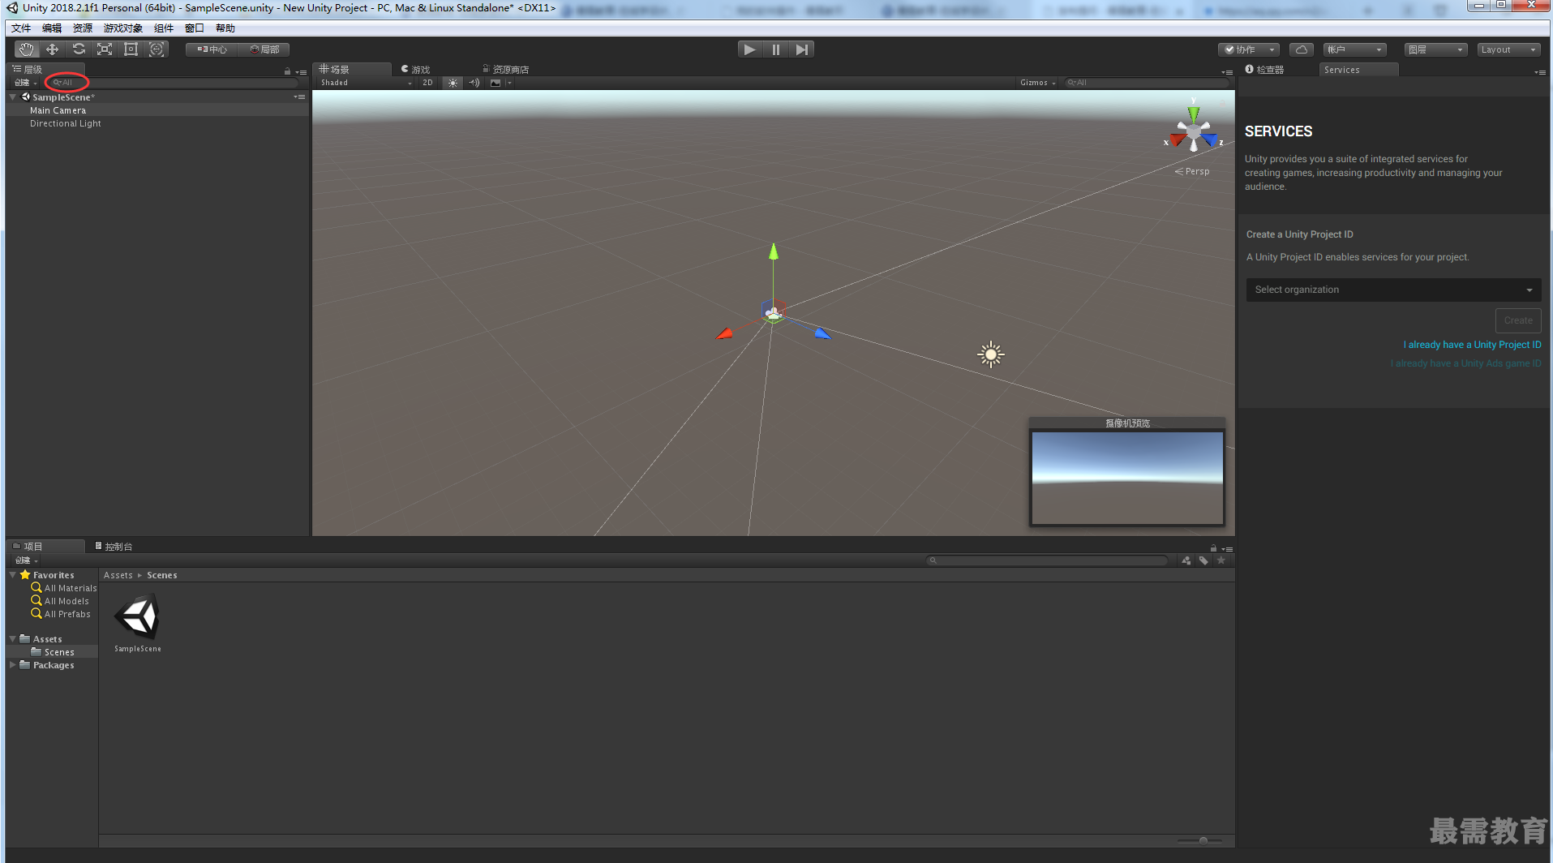Toggle scene effects image icon

pos(496,83)
